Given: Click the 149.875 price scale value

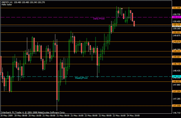Looking at the screenshot, I should [x=177, y=36].
